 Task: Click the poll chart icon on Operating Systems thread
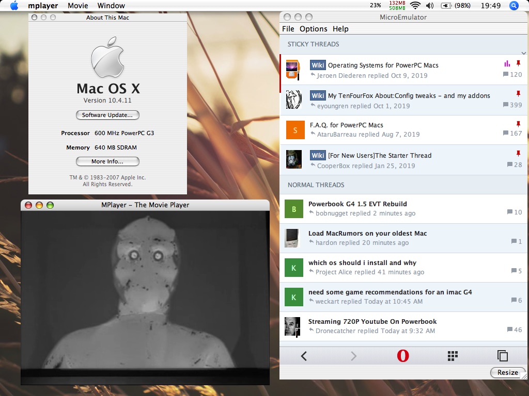tap(507, 63)
